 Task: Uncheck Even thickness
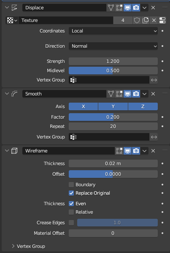click(x=71, y=204)
